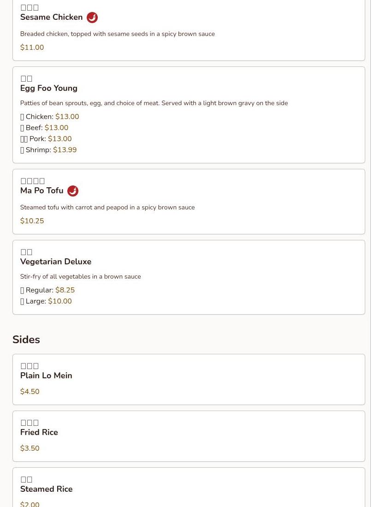Viewport: 380px width, 507px height.
Task: Click the spicy pepper icon beside Sesame Chicken
Action: coord(92,18)
